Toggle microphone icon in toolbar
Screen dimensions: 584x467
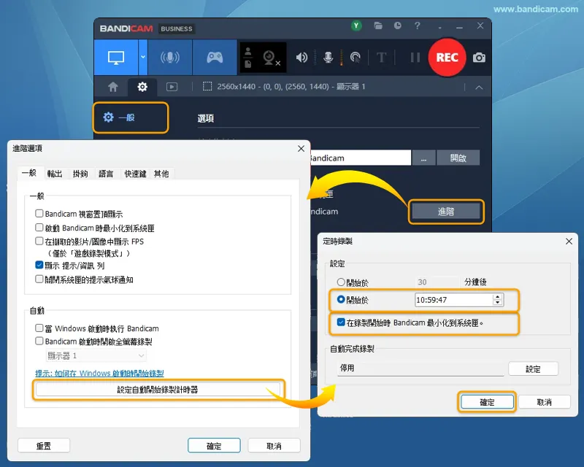(x=328, y=58)
